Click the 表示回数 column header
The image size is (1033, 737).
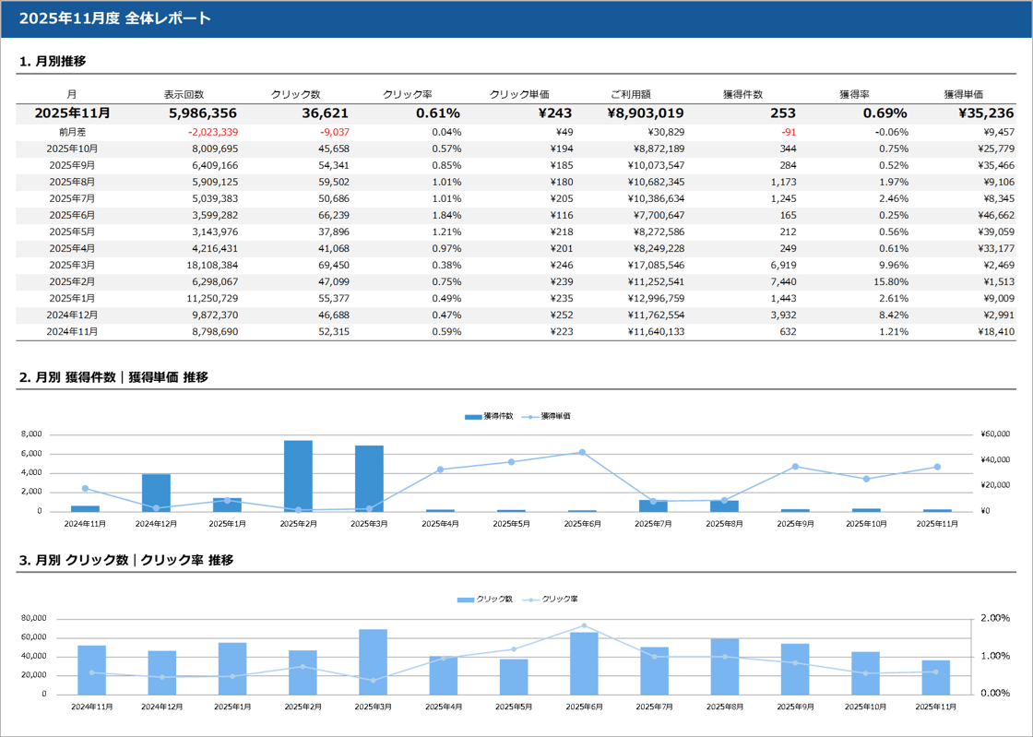coord(184,94)
